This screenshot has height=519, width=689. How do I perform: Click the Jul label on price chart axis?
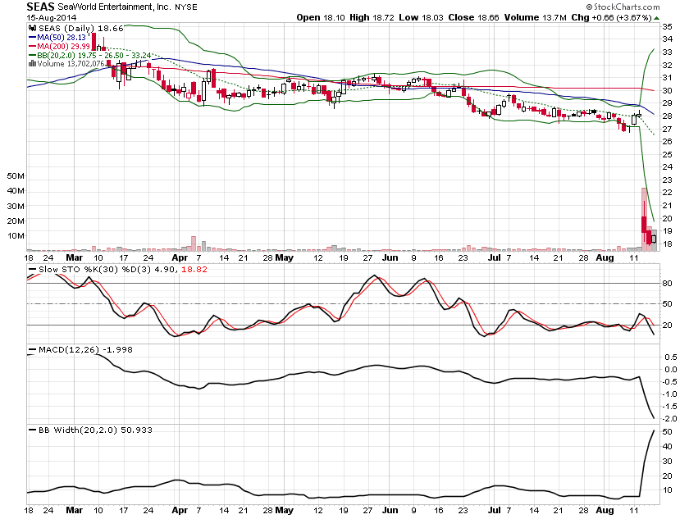click(x=495, y=257)
